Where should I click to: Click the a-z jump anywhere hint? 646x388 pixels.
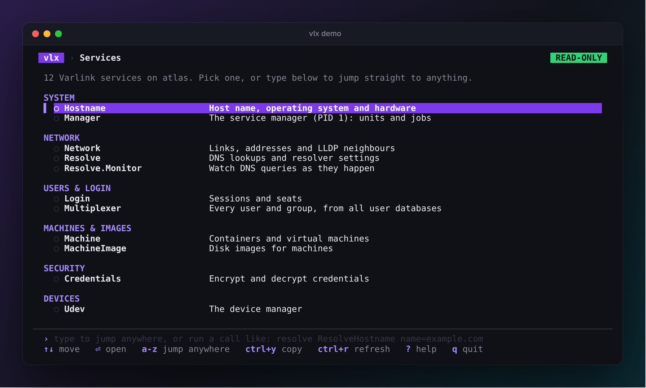pyautogui.click(x=186, y=349)
